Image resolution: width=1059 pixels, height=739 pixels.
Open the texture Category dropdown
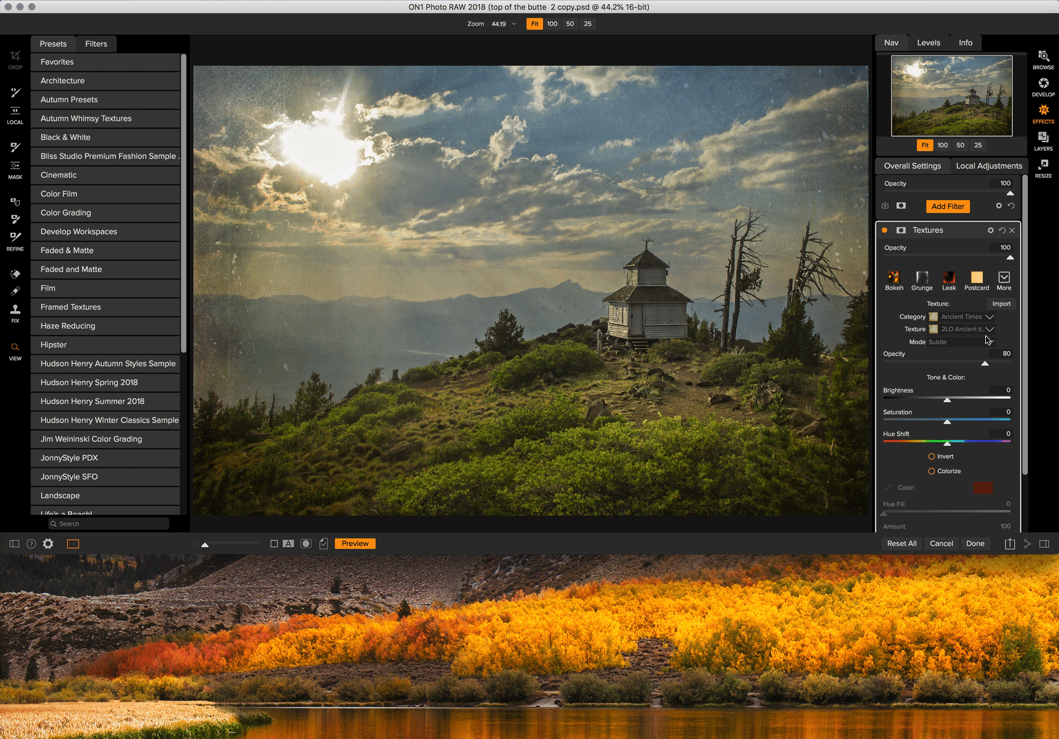[989, 317]
